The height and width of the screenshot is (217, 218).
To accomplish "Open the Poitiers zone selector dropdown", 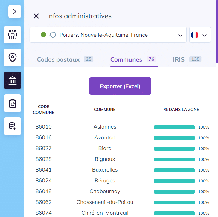I will point(108,35).
